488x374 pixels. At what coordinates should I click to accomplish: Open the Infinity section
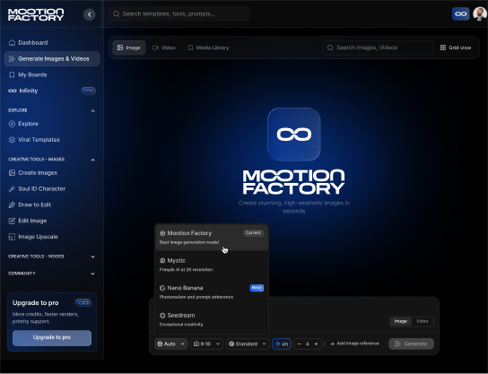(x=52, y=91)
